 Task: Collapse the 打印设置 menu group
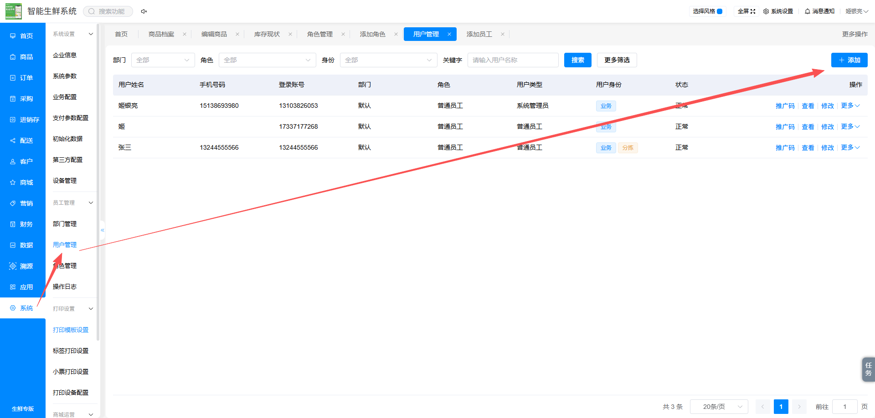click(x=91, y=309)
